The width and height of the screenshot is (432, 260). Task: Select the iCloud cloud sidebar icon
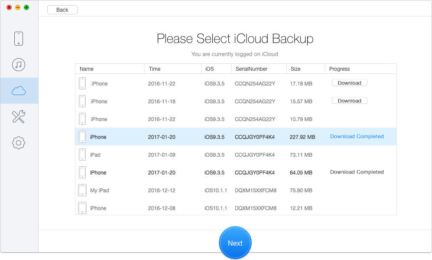click(x=19, y=91)
